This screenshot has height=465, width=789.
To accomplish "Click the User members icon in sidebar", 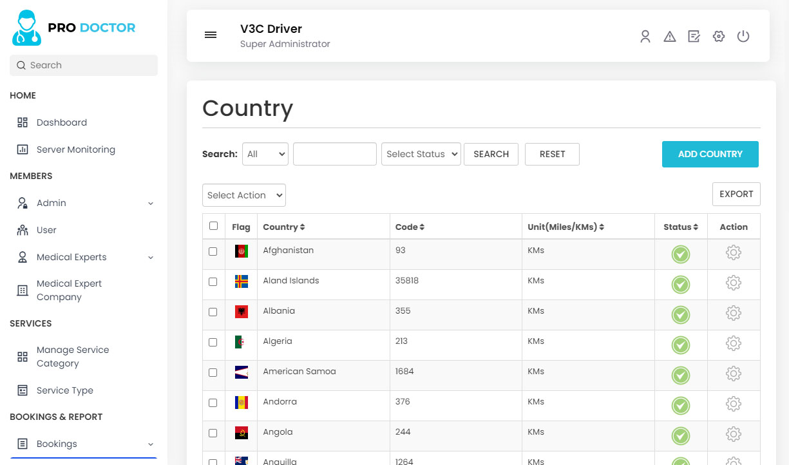I will click(x=22, y=229).
